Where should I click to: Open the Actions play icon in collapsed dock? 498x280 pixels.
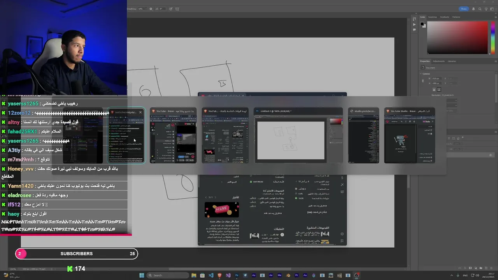414,24
